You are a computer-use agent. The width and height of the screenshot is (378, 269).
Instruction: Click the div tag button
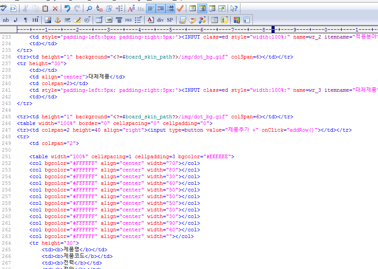[160, 20]
